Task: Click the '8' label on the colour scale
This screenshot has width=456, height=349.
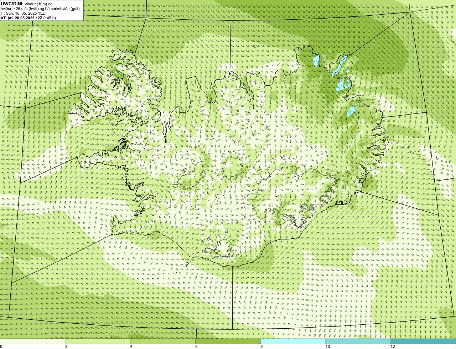Action: [x=261, y=347]
